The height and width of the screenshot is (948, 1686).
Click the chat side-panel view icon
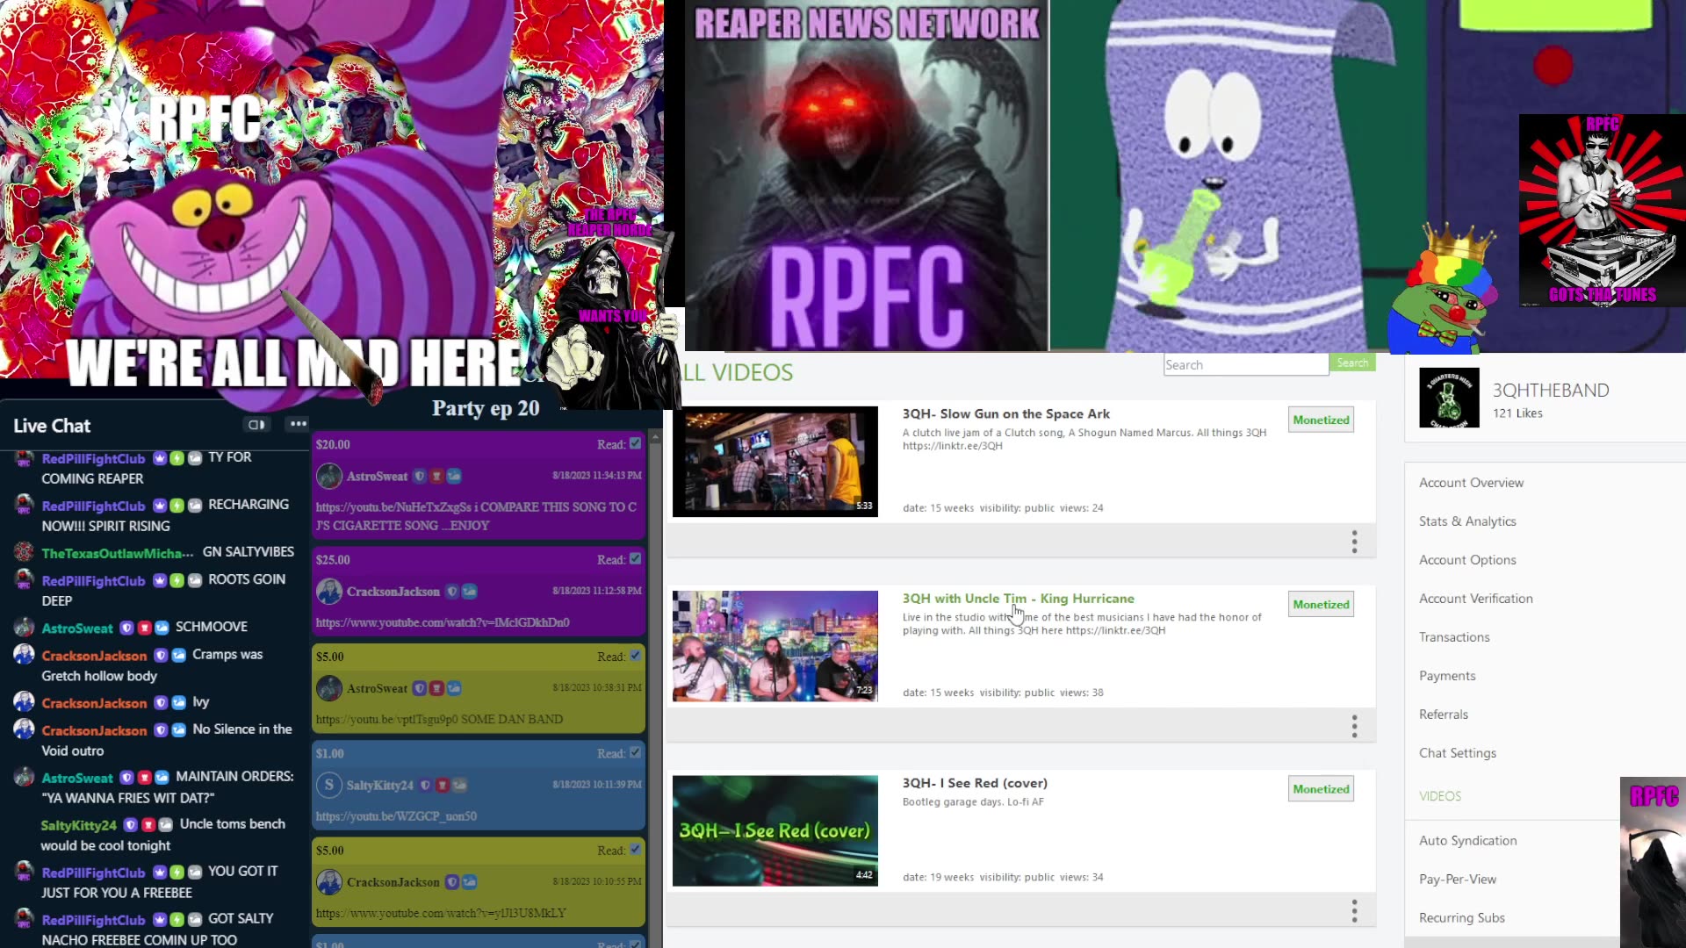(x=256, y=424)
